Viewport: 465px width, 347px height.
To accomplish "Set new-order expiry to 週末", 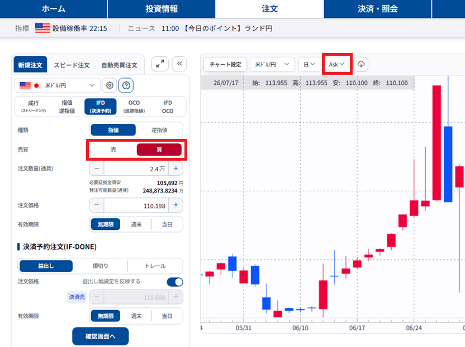I will (x=136, y=224).
